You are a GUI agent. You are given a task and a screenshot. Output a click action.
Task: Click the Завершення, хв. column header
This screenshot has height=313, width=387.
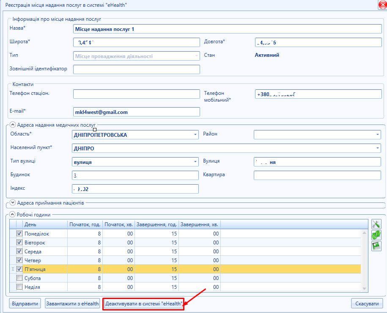[x=200, y=224]
